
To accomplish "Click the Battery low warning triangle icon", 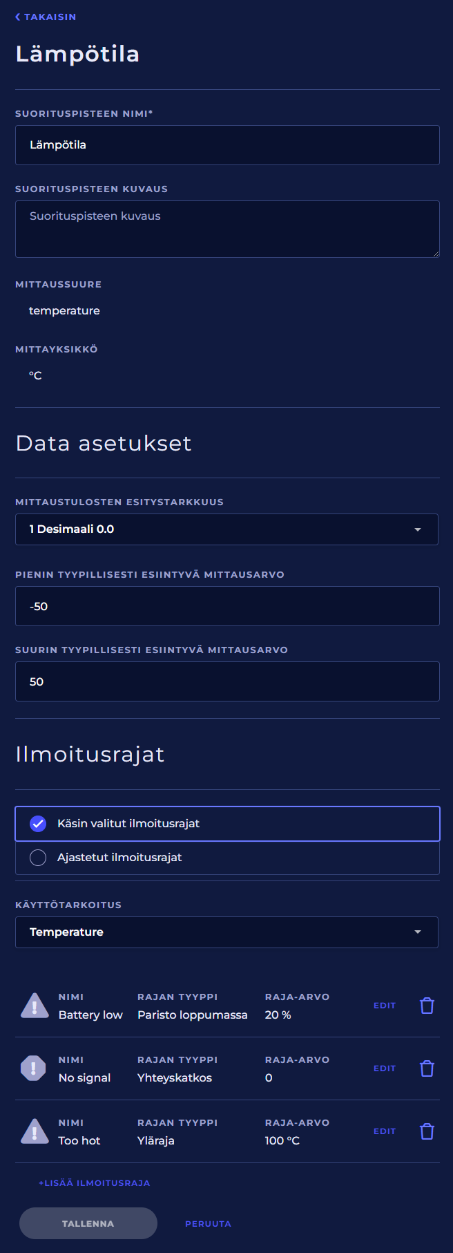I will coord(35,1006).
